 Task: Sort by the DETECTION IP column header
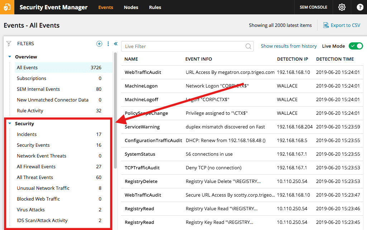tap(292, 59)
